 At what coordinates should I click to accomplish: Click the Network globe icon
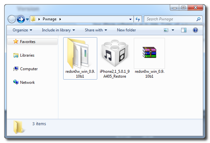pyautogui.click(x=16, y=82)
